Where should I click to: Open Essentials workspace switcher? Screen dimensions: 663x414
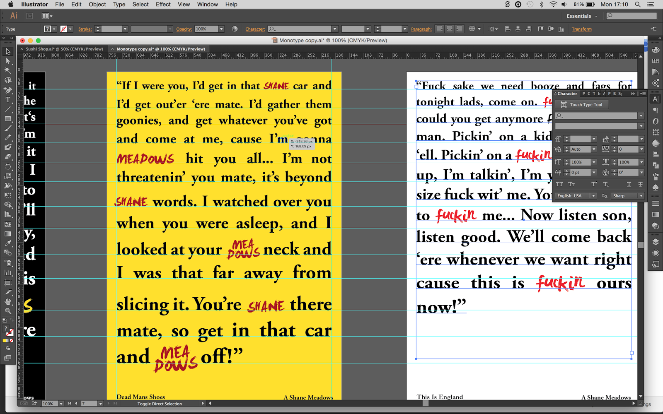point(582,16)
